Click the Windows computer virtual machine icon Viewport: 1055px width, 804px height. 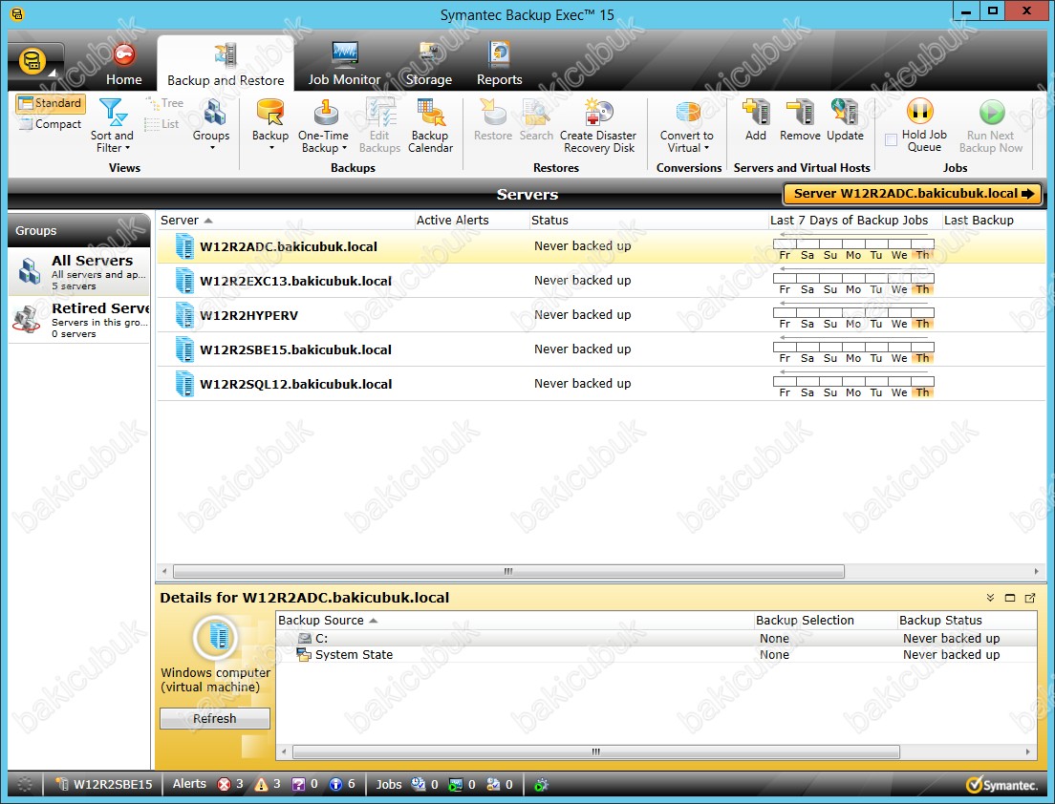[x=215, y=637]
